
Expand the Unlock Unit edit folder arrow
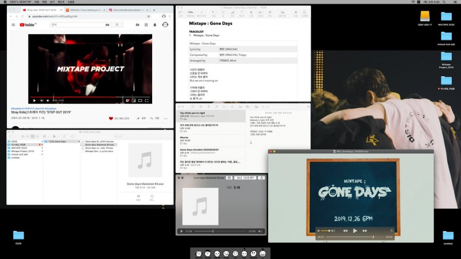pos(42,154)
